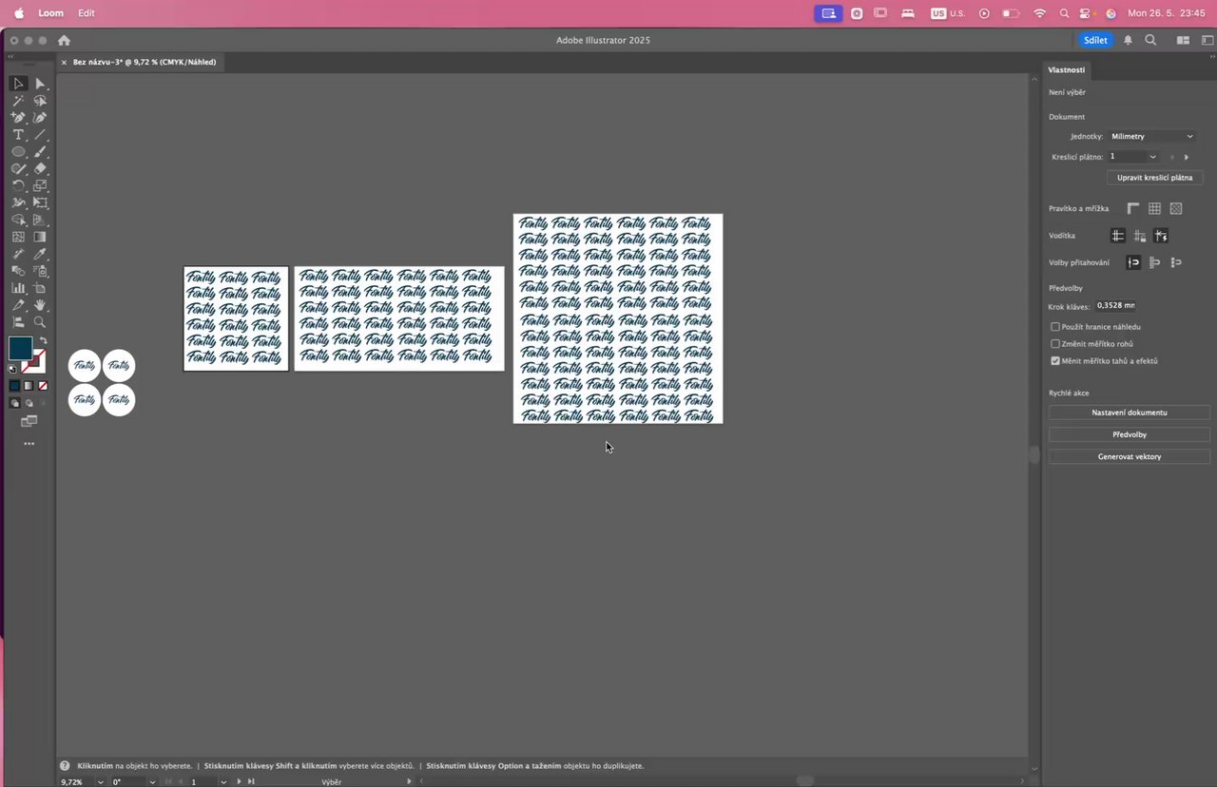
Task: Select the Artboard tool
Action: [40, 288]
